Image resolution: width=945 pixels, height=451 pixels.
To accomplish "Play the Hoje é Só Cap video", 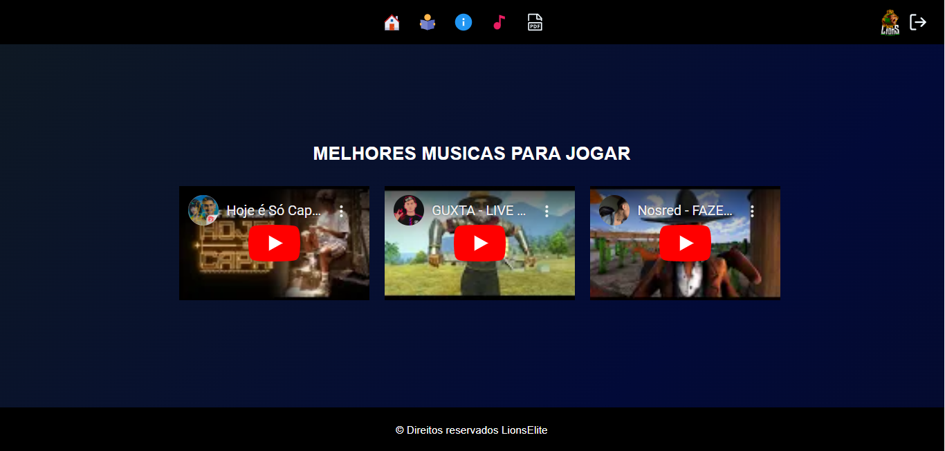I will (x=274, y=243).
